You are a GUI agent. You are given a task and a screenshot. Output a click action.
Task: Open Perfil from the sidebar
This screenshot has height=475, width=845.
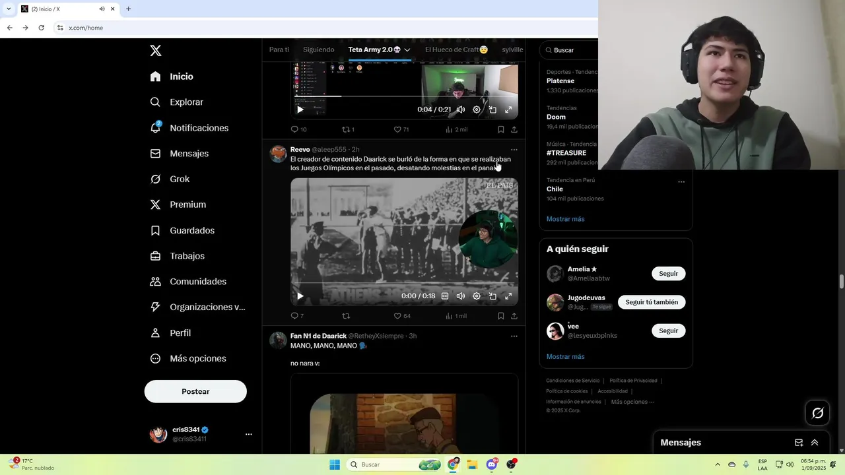171,333
